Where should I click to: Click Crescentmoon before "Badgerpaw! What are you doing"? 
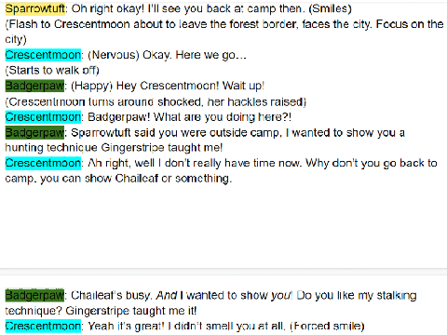(x=43, y=117)
